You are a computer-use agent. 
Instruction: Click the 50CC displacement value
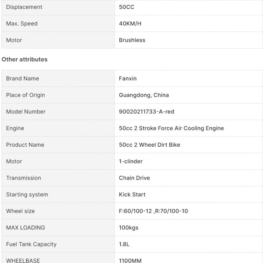coord(127,7)
